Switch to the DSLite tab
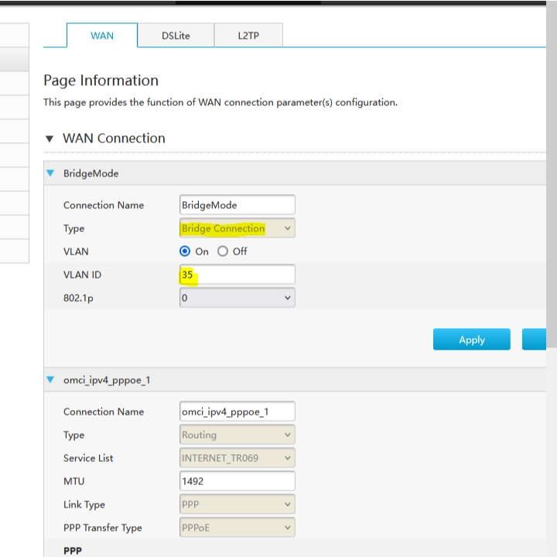 pyautogui.click(x=176, y=36)
